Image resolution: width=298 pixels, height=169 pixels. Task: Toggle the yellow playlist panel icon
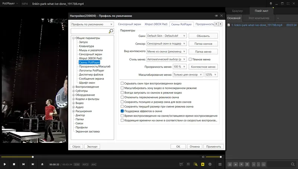[203, 164]
